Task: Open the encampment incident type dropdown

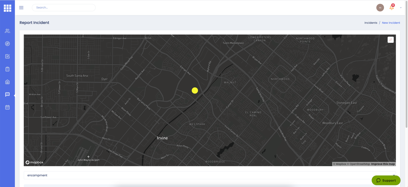Action: pyautogui.click(x=210, y=175)
